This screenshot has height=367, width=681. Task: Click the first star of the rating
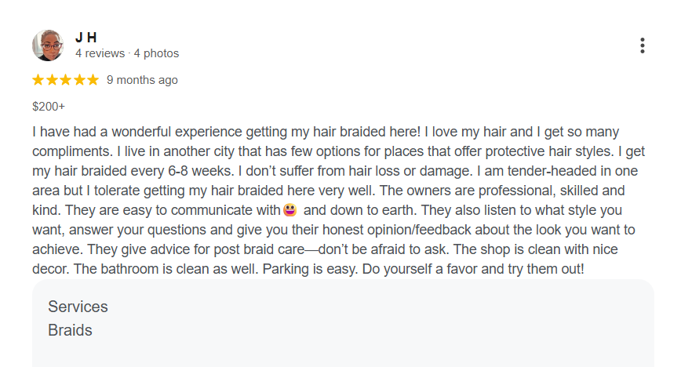point(38,80)
